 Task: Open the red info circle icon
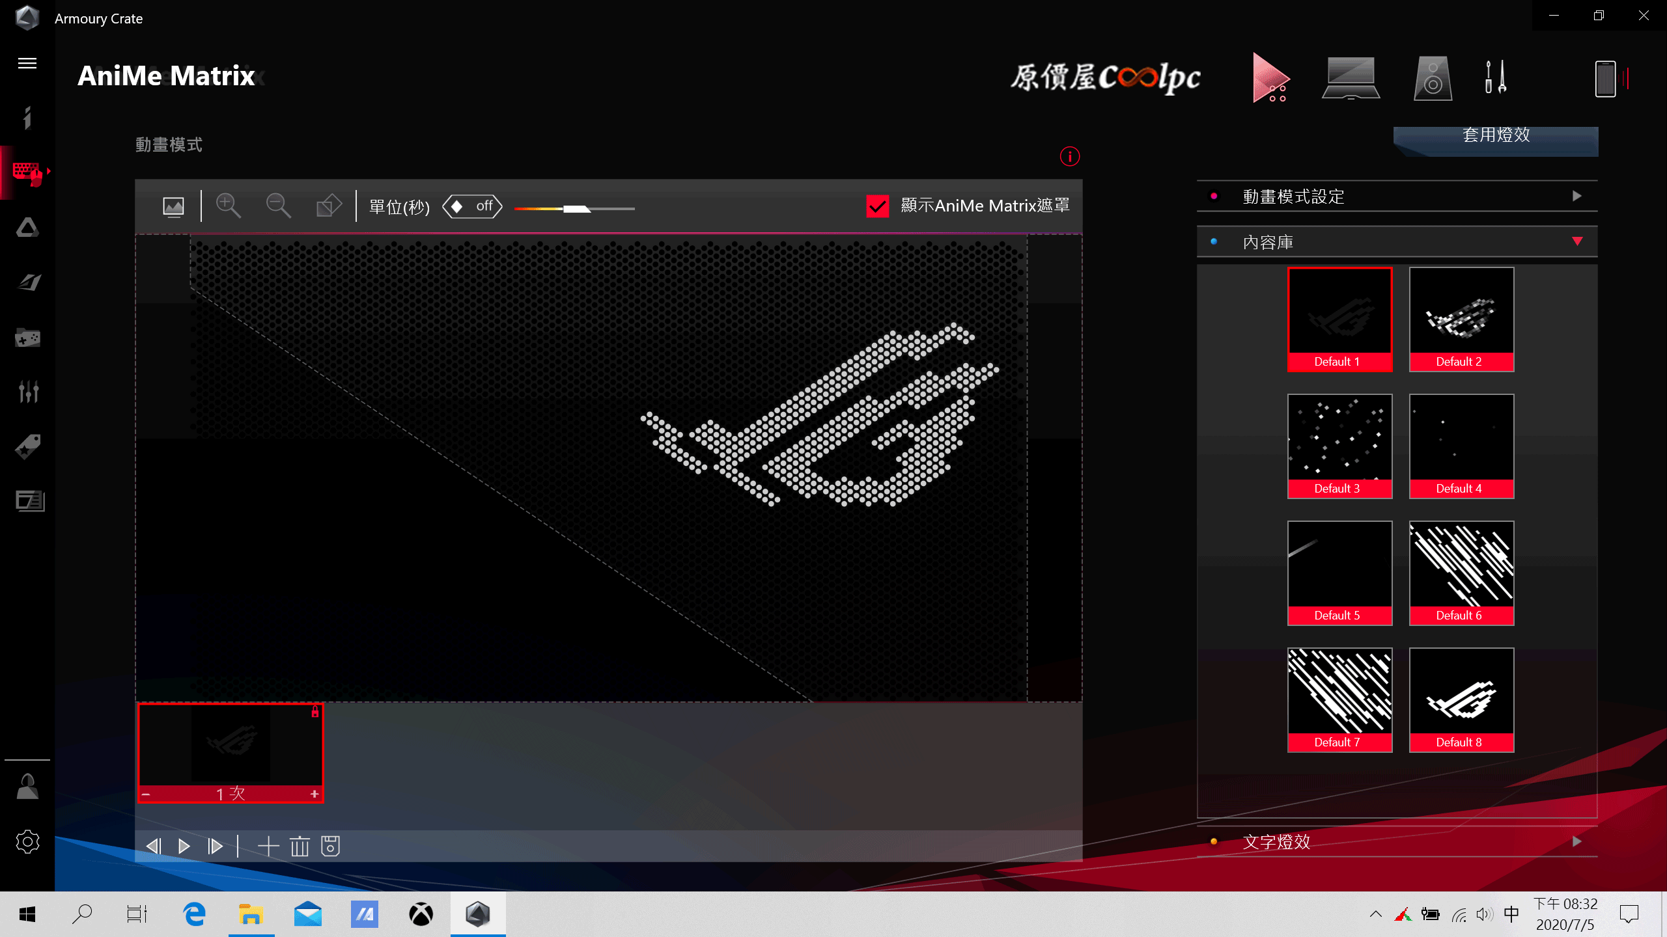1069,156
